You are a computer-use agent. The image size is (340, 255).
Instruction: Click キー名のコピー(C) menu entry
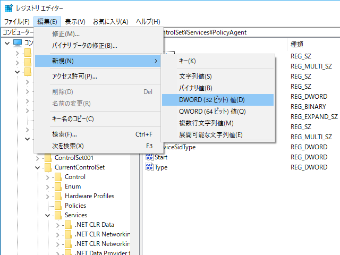(98, 119)
